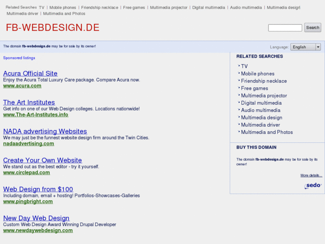Click the Search button
Screen dimensions: 325x244
pos(312,28)
